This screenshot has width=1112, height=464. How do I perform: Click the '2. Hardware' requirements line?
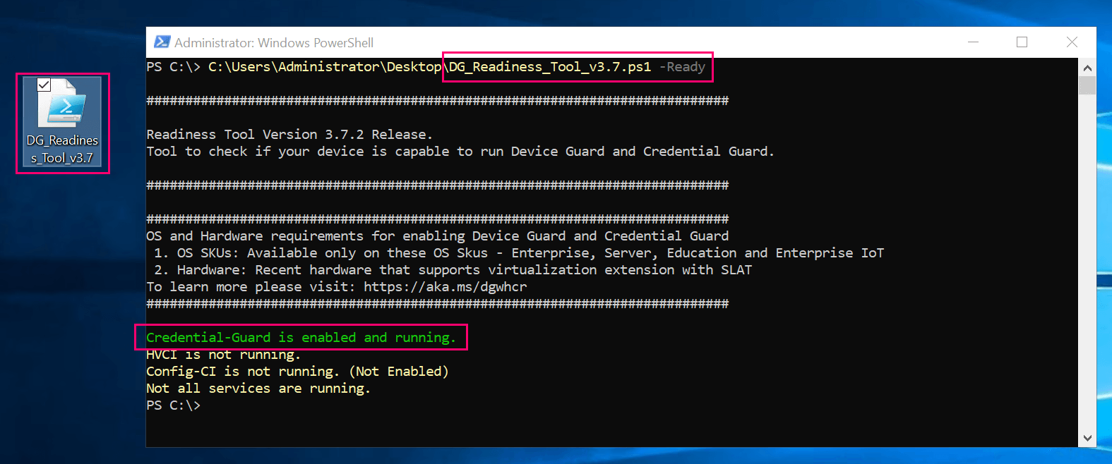tap(453, 270)
